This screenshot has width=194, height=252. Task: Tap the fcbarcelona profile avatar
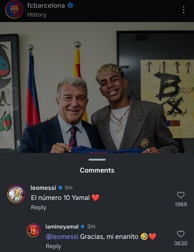(x=14, y=10)
